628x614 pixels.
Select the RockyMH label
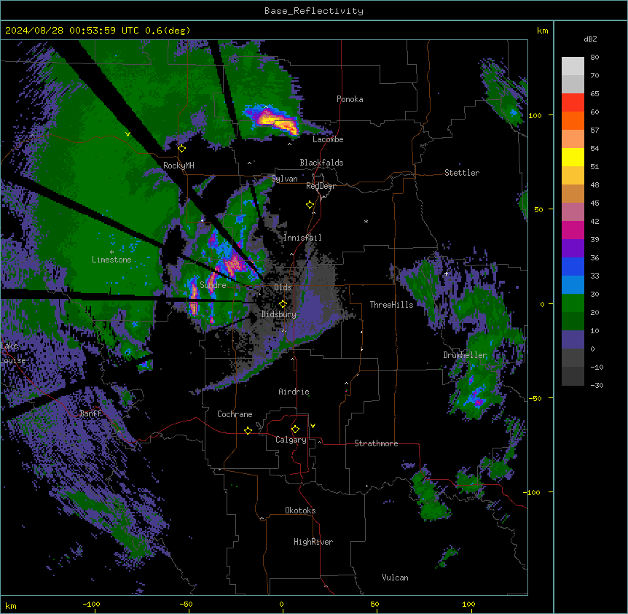[x=178, y=166]
